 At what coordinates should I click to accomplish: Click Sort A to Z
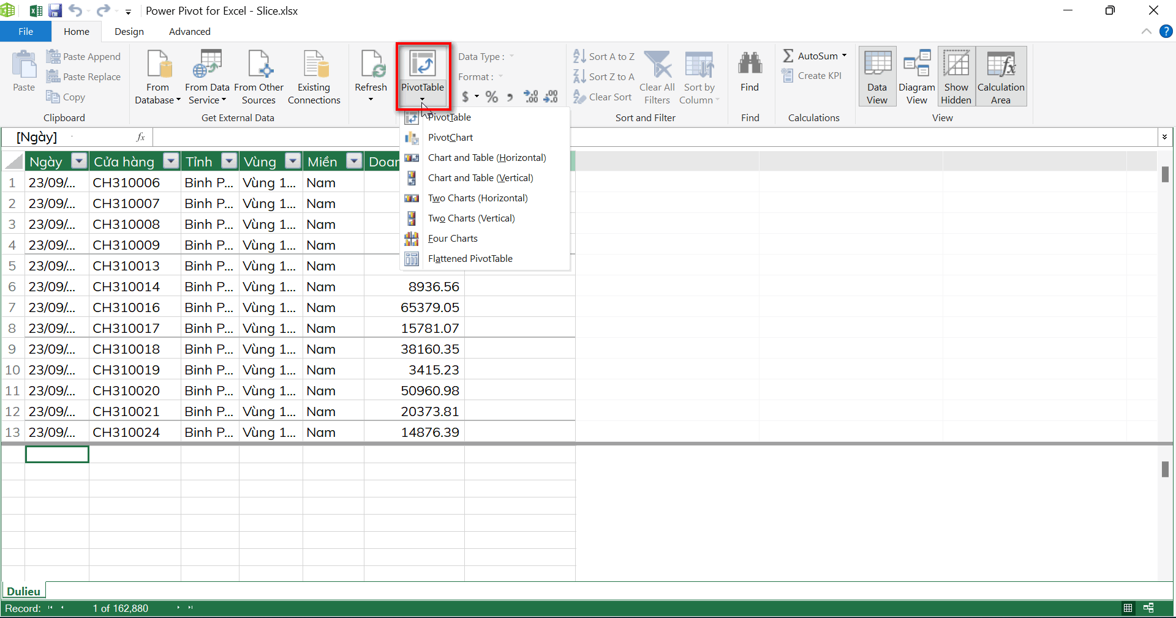tap(604, 56)
